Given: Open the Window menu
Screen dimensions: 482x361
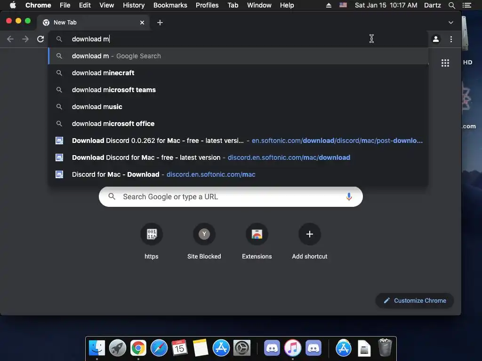Looking at the screenshot, I should tap(259, 5).
